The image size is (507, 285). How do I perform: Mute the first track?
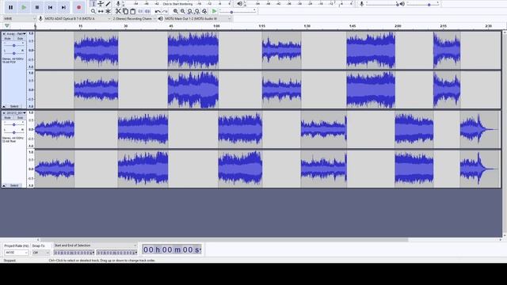(x=7, y=39)
